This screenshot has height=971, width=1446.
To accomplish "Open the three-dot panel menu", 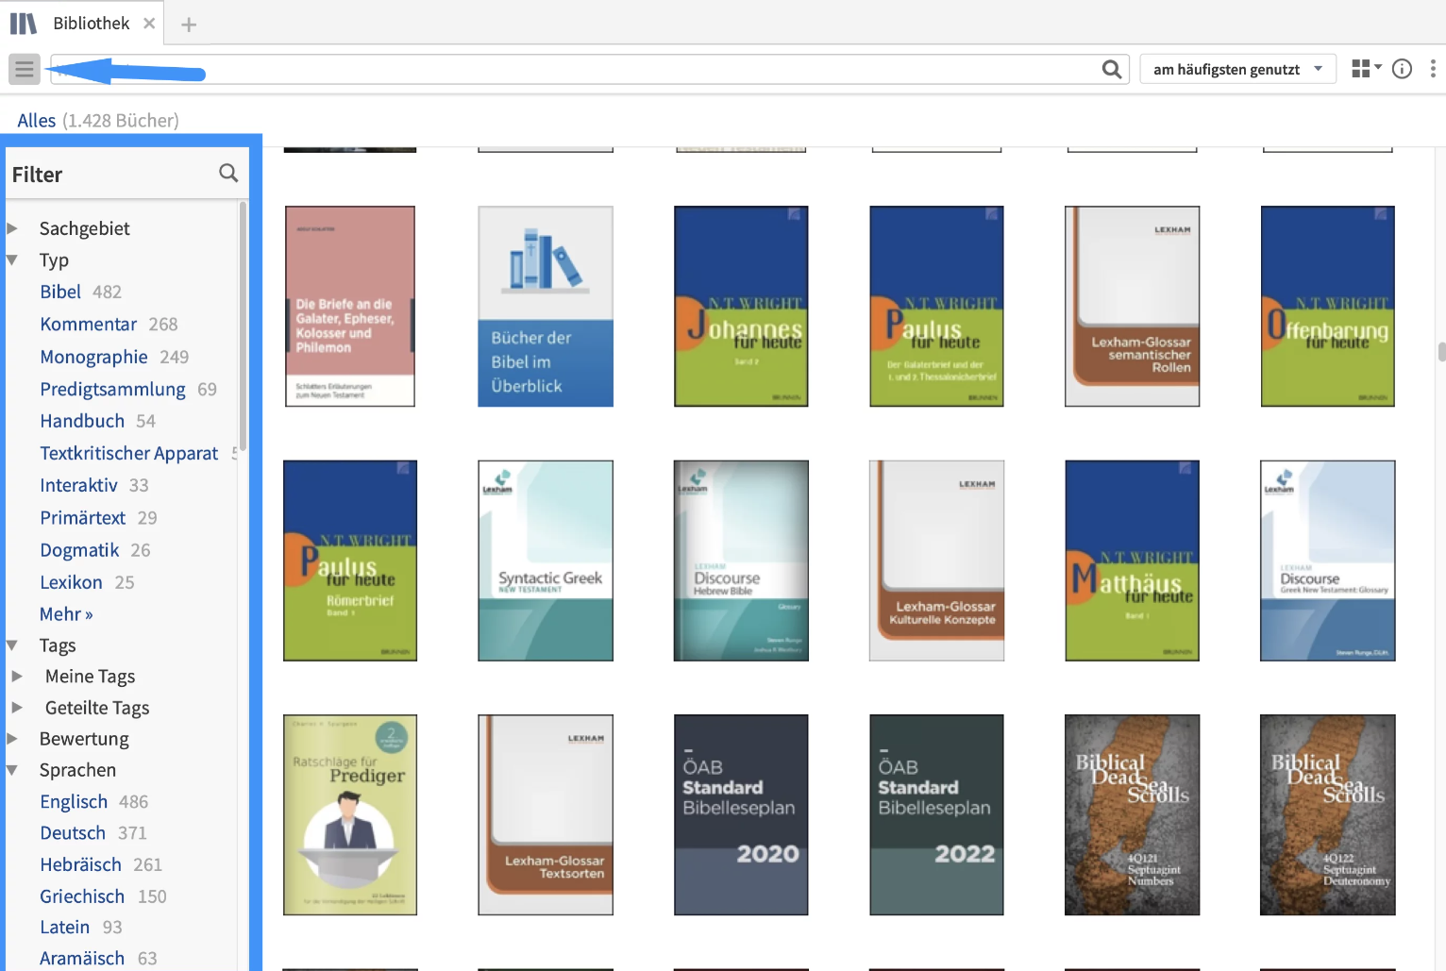I will (1433, 68).
